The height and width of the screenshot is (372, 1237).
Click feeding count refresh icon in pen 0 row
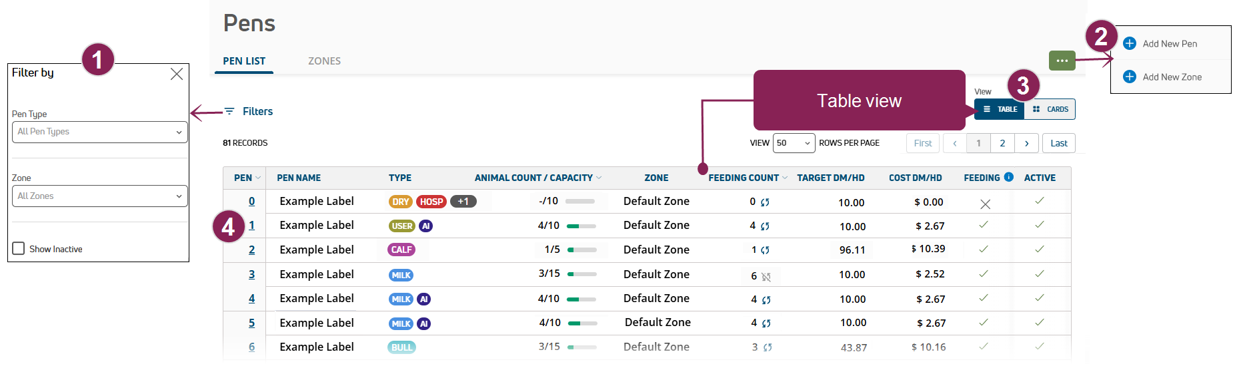[765, 202]
